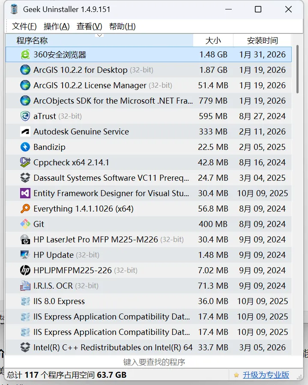This screenshot has width=308, height=385.
Task: Click the HP Update monitor icon
Action: tap(25, 255)
